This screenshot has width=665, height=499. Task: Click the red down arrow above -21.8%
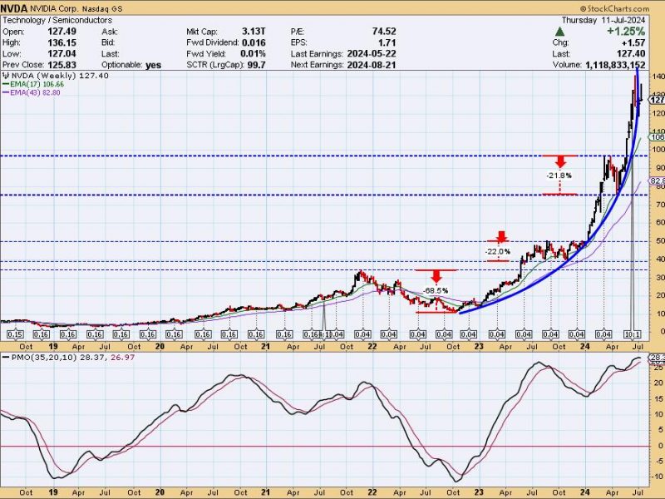560,161
